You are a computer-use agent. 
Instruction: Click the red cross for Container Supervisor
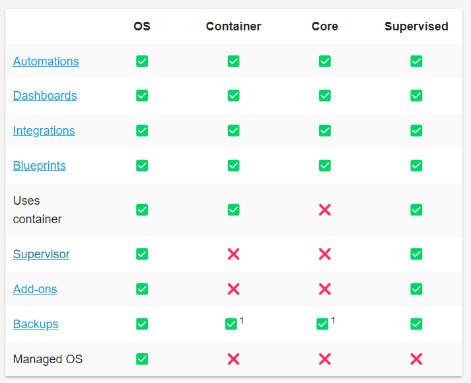coord(233,254)
